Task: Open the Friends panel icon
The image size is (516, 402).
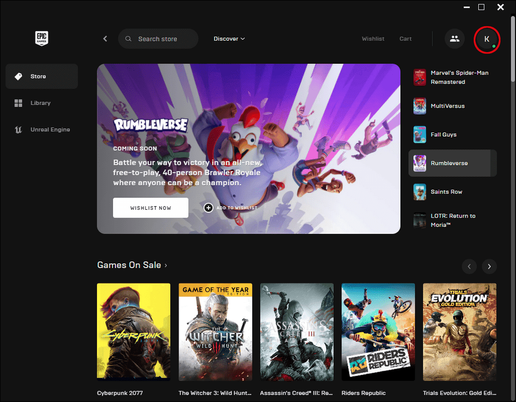Action: (x=455, y=39)
